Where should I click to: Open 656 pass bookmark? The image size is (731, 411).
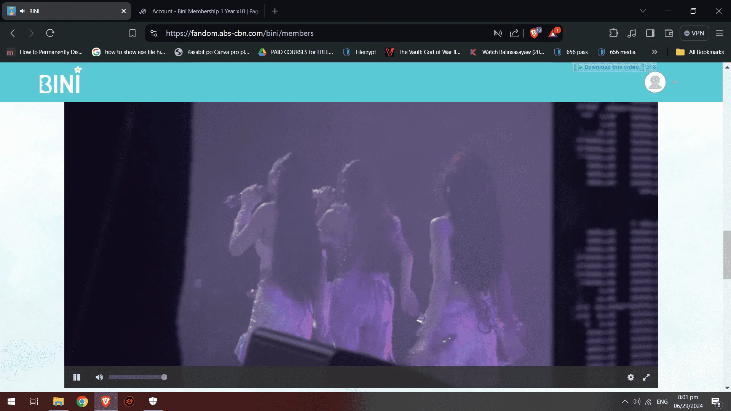(x=571, y=52)
